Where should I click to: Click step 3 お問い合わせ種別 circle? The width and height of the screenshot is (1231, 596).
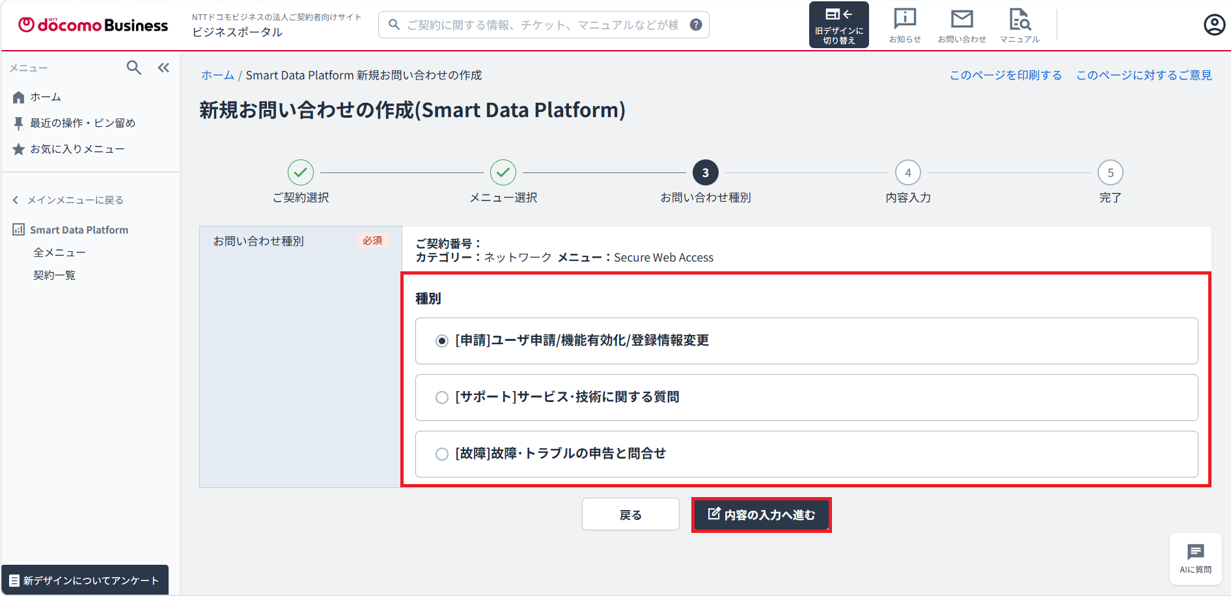coord(706,172)
